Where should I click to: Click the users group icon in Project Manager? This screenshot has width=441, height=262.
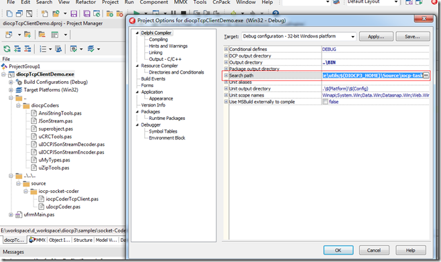click(58, 49)
